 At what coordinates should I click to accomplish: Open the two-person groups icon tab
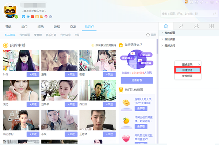(x=196, y=26)
